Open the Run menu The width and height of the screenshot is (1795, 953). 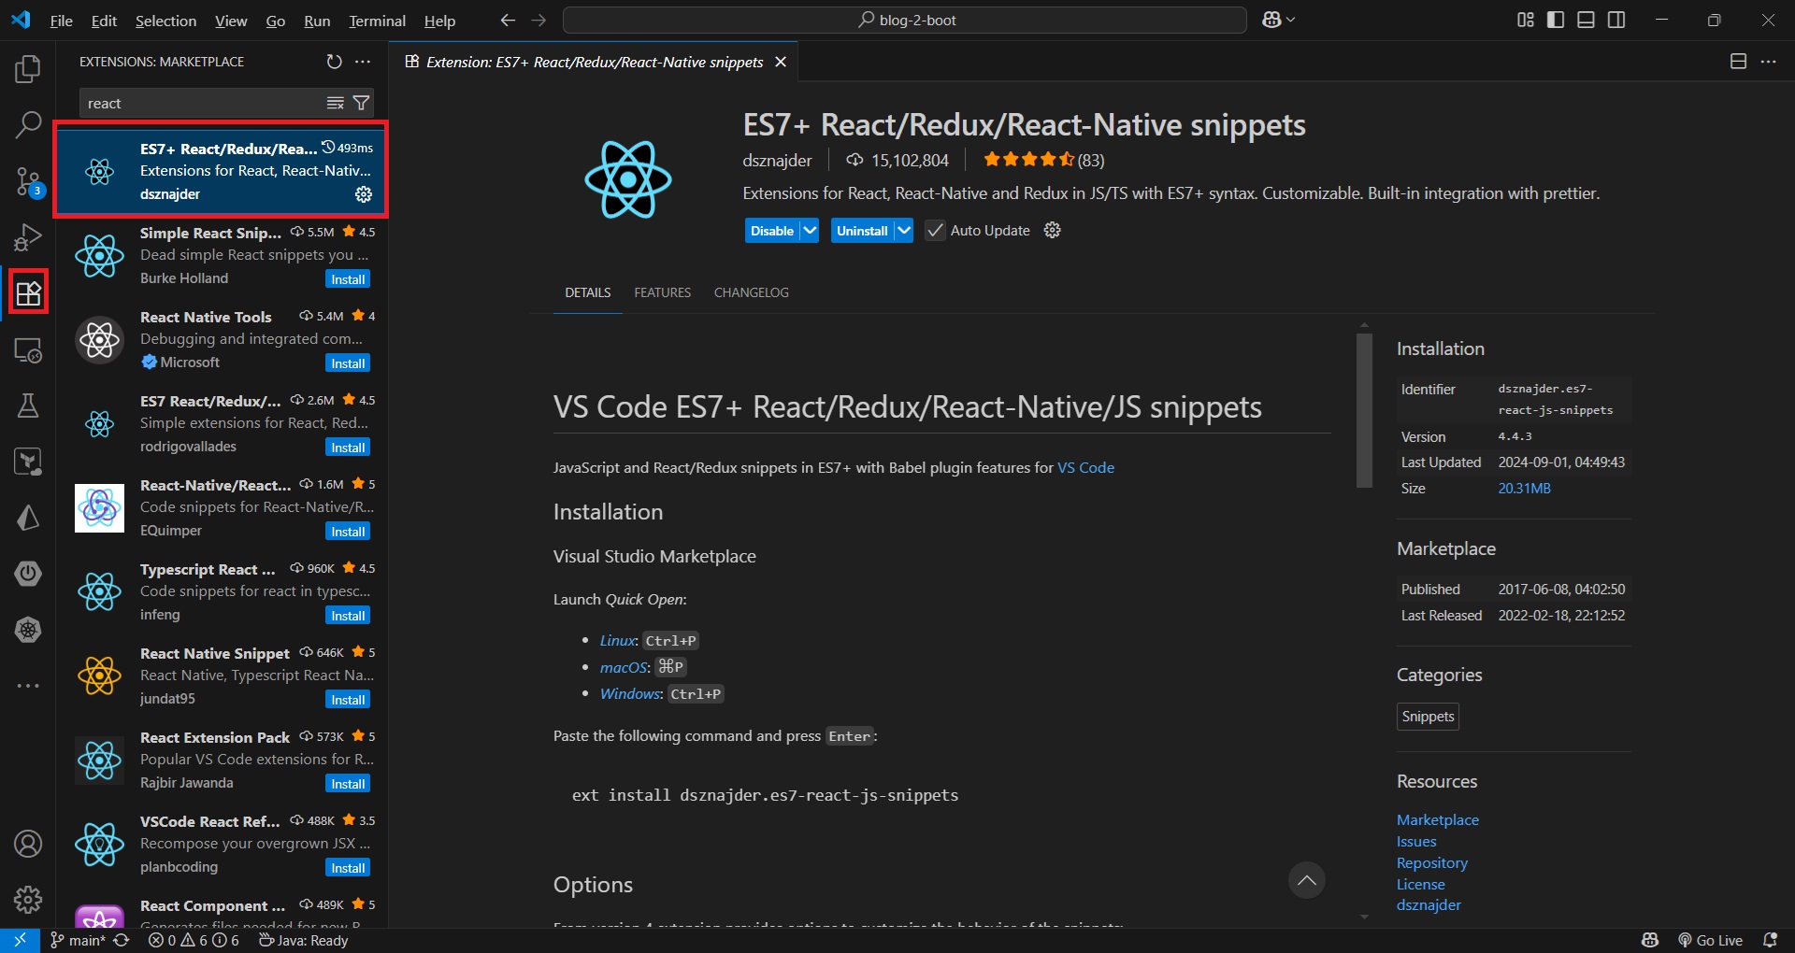pyautogui.click(x=317, y=21)
